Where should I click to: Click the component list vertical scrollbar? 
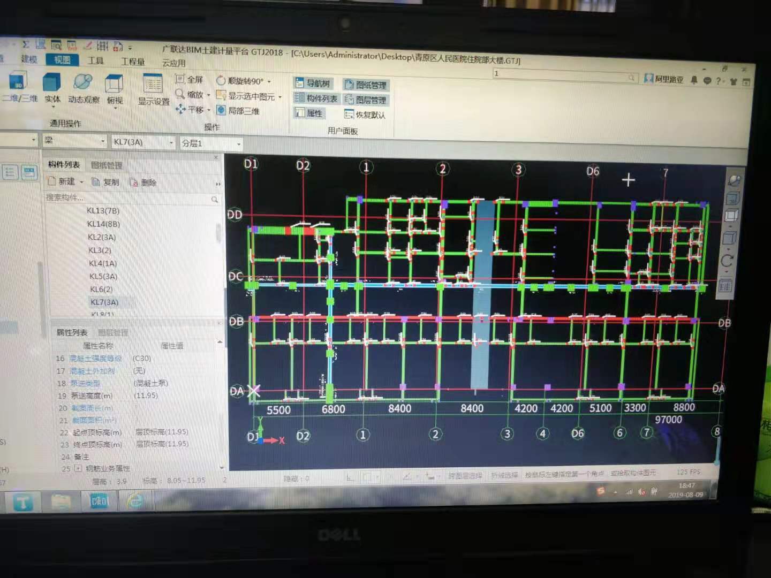[218, 233]
